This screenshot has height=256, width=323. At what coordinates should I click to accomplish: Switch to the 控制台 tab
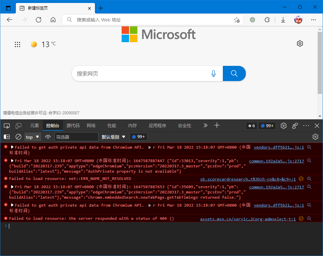click(53, 126)
